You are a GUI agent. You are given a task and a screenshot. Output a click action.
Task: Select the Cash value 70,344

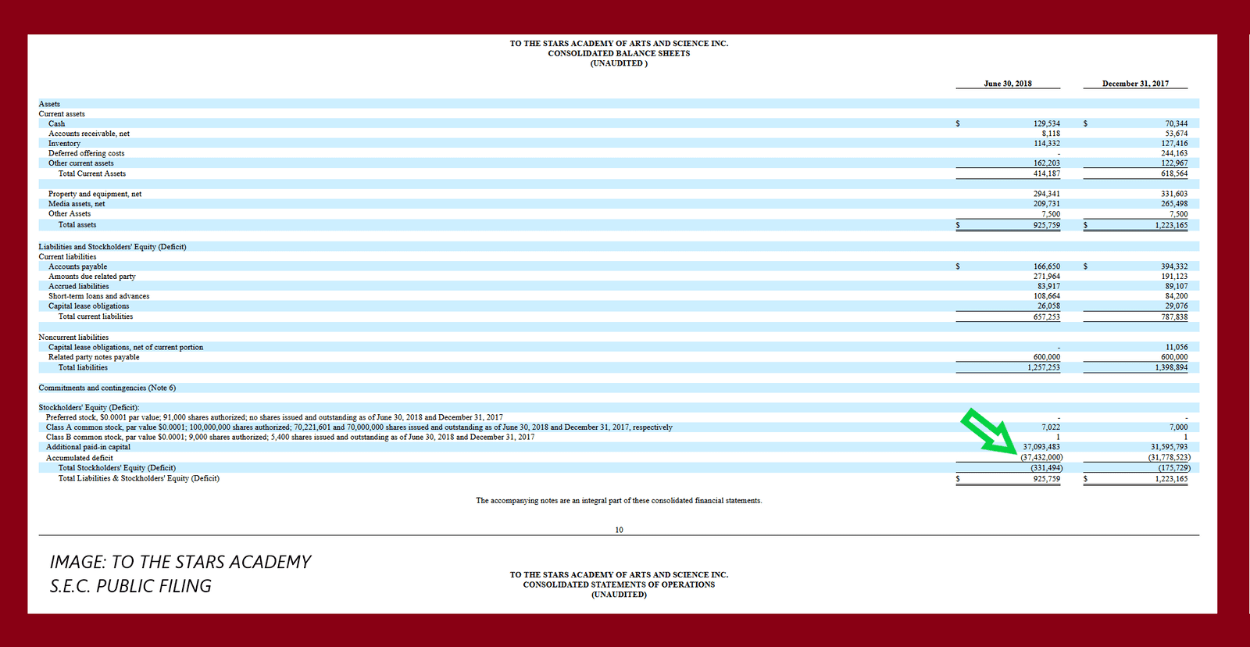click(1176, 123)
